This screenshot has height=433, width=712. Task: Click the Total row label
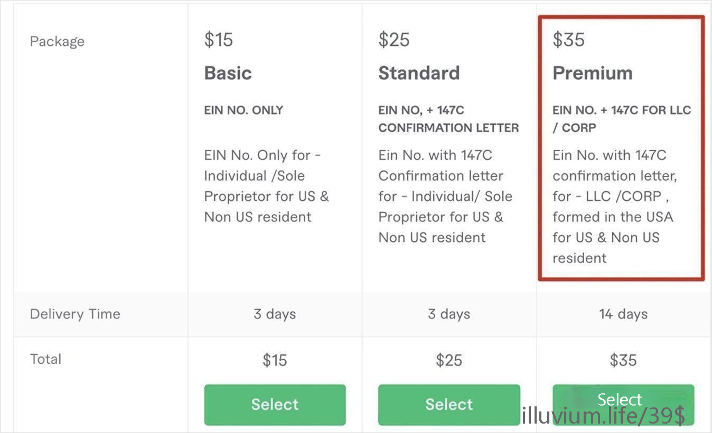(x=45, y=359)
